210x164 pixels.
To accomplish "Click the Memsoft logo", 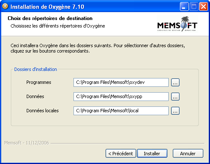I will (x=177, y=24).
